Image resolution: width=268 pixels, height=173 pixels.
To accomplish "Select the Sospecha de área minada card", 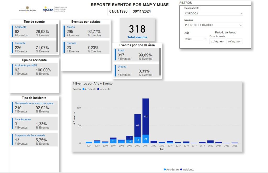I will click(34, 139).
